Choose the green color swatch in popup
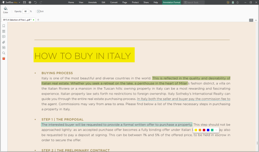 (212, 130)
